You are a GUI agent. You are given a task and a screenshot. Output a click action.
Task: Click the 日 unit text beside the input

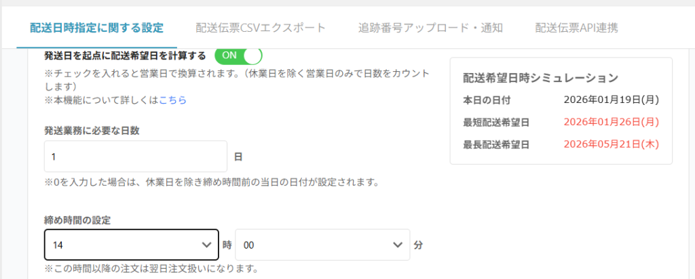point(238,156)
